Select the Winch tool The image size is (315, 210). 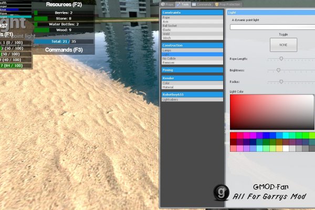click(x=192, y=38)
